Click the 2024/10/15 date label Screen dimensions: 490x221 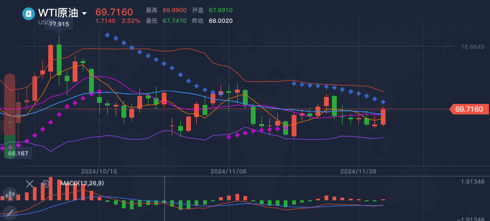click(x=99, y=172)
